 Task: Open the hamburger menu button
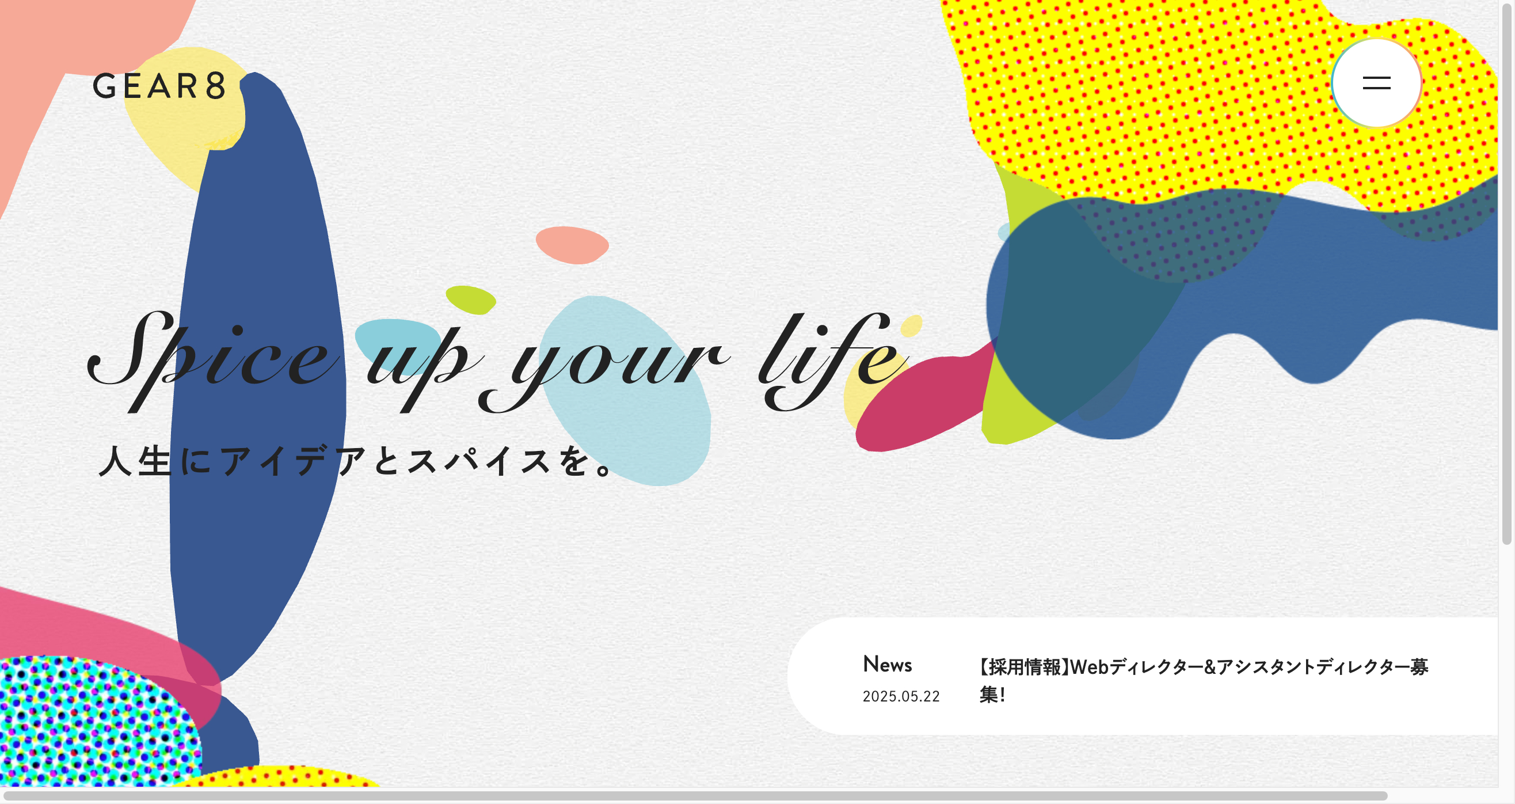coord(1376,83)
